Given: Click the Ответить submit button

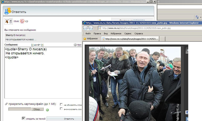Looking at the screenshot, I should pyautogui.click(x=64, y=119).
